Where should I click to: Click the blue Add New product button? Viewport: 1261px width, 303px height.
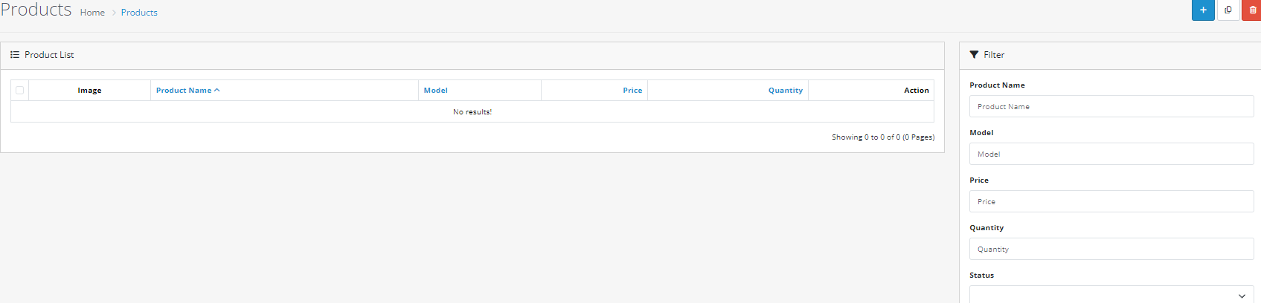1203,10
